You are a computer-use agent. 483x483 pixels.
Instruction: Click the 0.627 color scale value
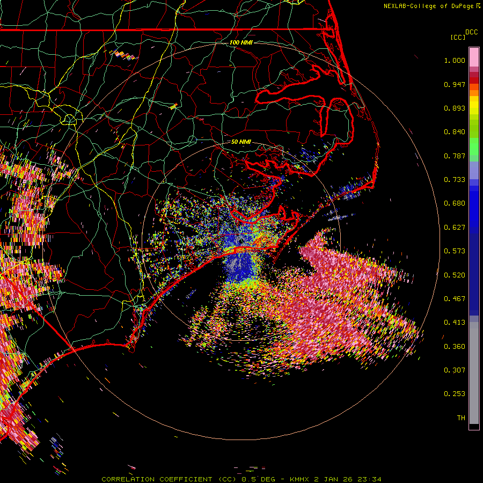pyautogui.click(x=455, y=228)
